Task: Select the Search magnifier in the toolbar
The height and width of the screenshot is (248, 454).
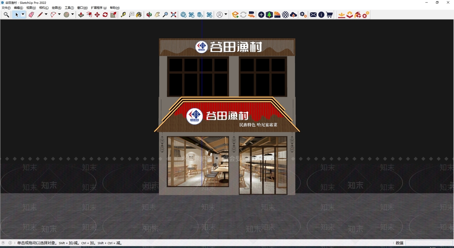Action: [x=6, y=15]
